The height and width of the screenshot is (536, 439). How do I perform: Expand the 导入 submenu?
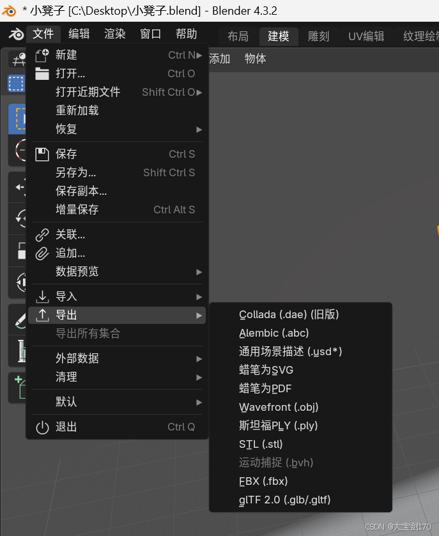click(117, 296)
